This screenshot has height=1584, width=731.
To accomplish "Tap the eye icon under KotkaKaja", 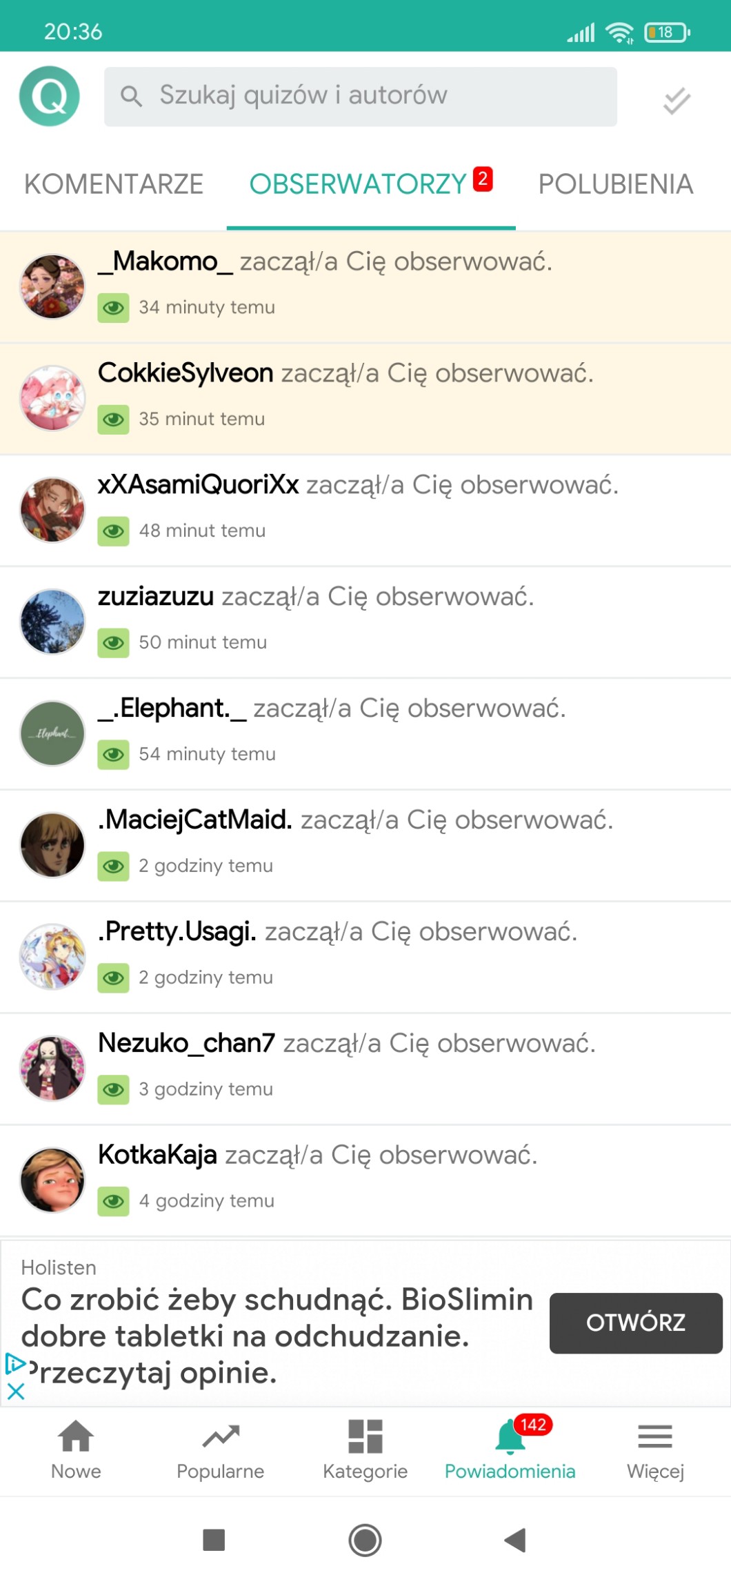I will [113, 1202].
